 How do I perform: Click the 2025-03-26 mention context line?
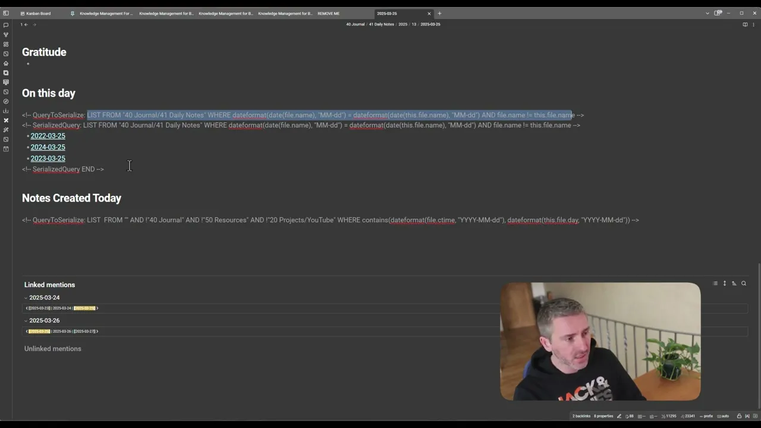(x=385, y=331)
